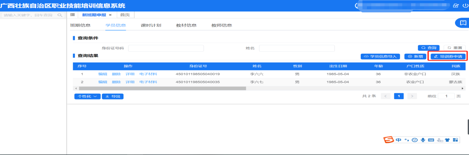Toggle Sogou 中 Chinese/English input mode

pyautogui.click(x=398, y=140)
